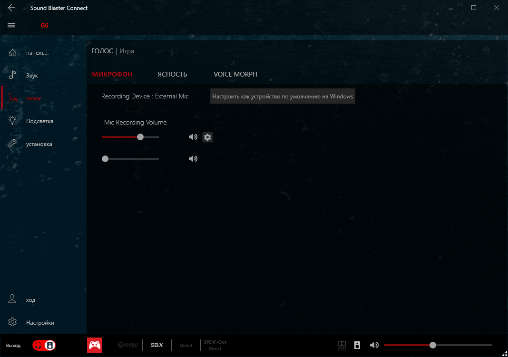Mute the second slider's speaker icon

tap(193, 159)
